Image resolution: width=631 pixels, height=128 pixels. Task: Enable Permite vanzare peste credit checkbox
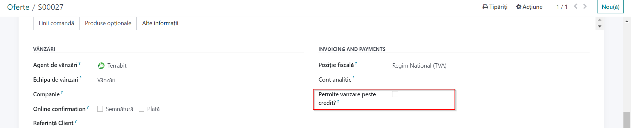(x=395, y=94)
